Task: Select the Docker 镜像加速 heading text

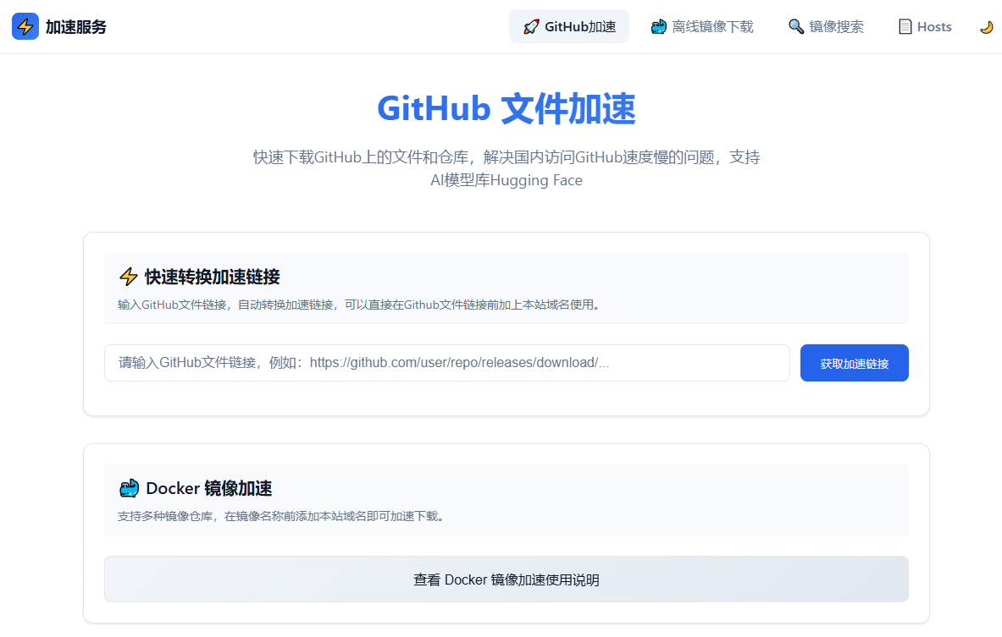Action: (208, 488)
